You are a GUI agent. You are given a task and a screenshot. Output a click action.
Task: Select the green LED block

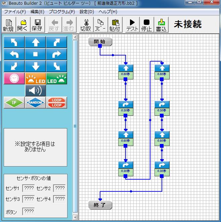(56, 78)
